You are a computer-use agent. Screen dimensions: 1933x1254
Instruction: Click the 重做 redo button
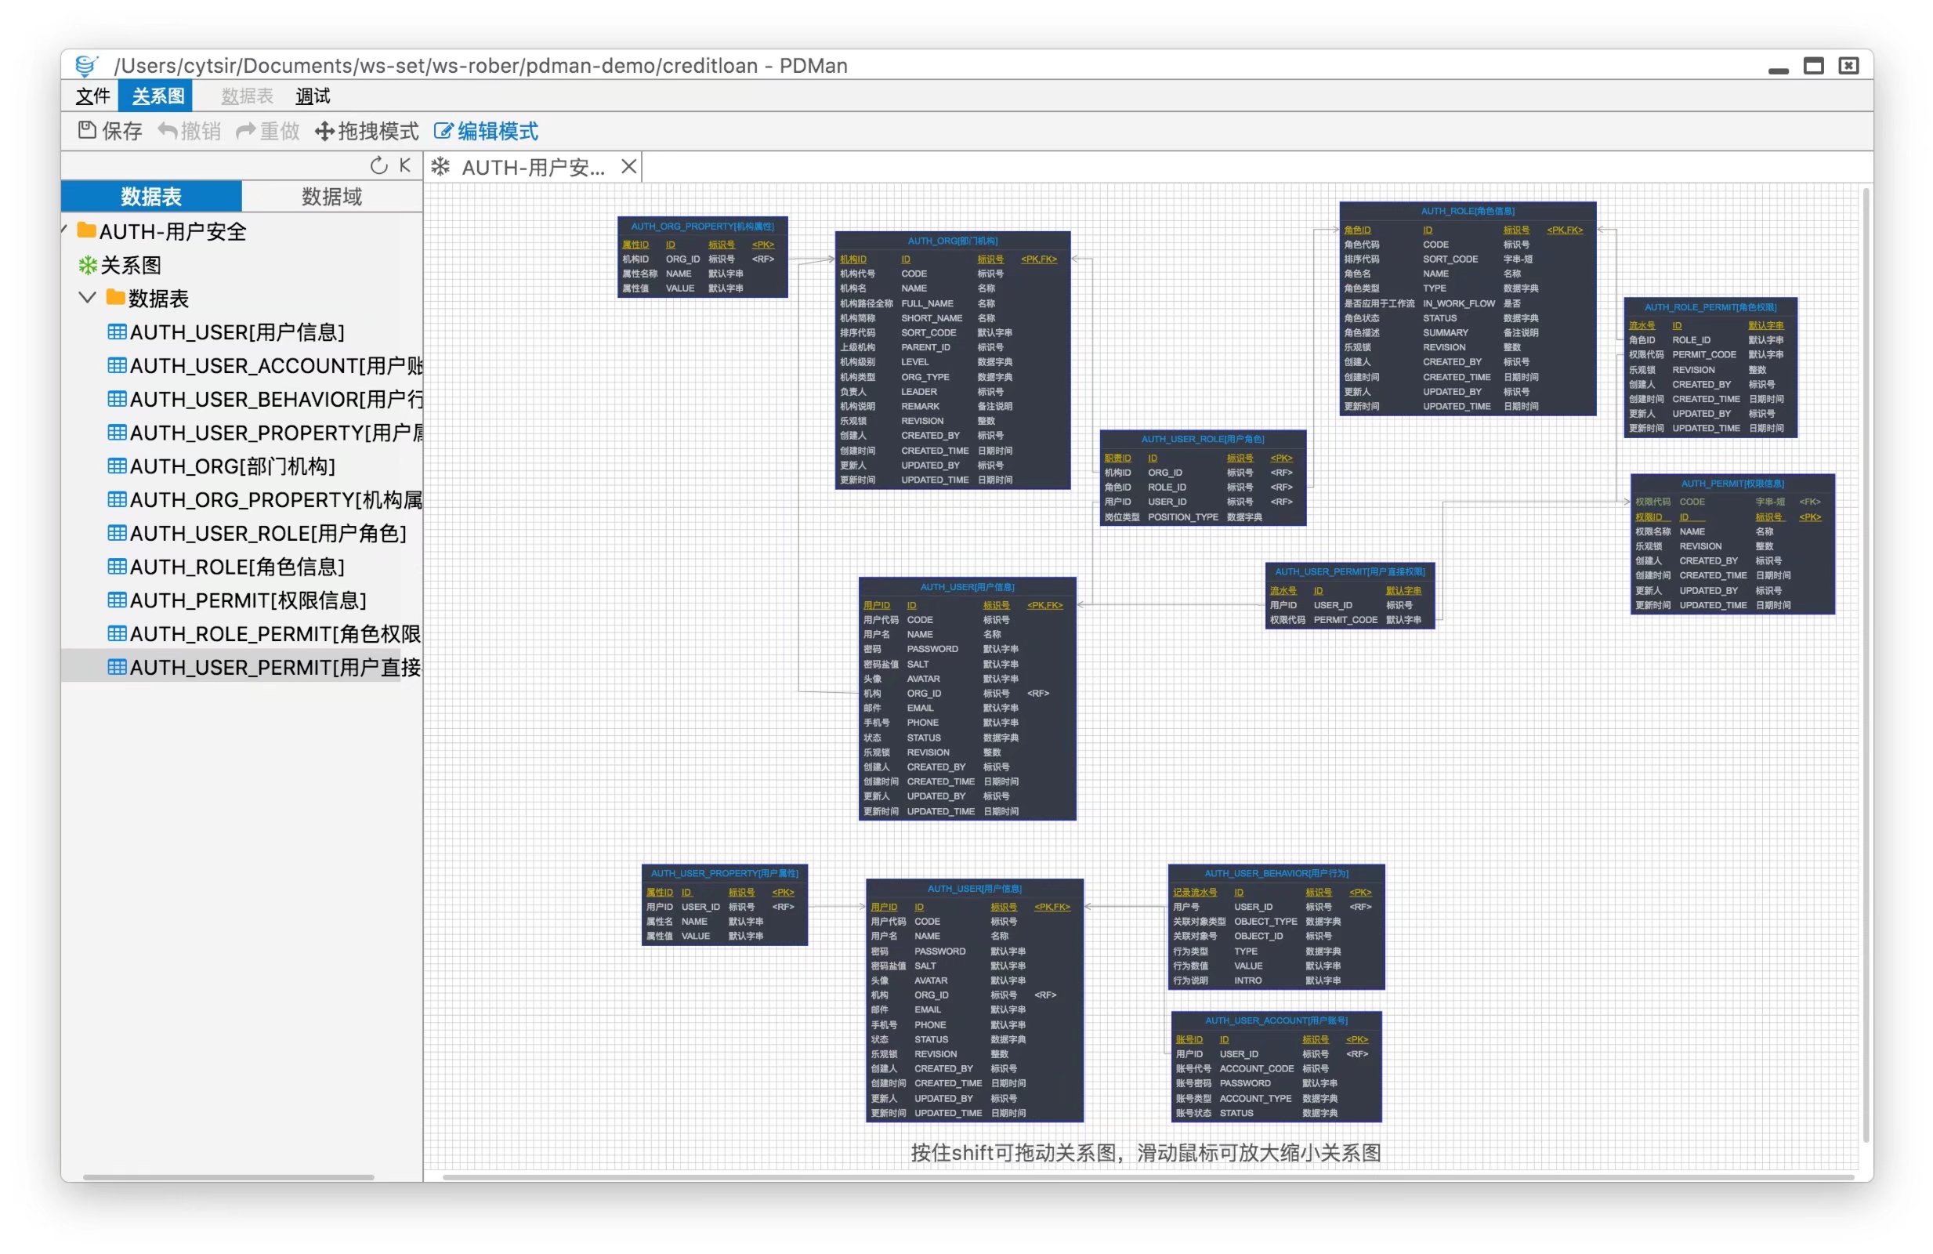268,131
